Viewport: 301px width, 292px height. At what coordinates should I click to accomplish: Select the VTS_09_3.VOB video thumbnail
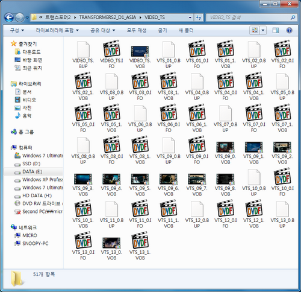tap(83, 179)
